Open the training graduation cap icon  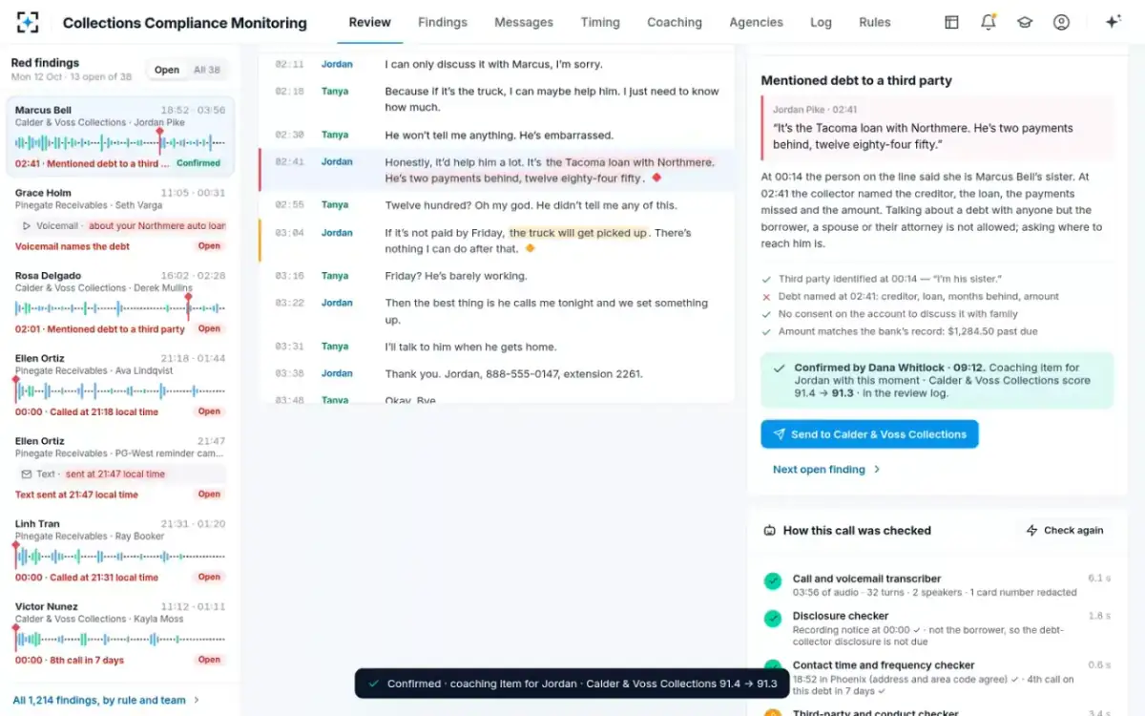point(1025,22)
